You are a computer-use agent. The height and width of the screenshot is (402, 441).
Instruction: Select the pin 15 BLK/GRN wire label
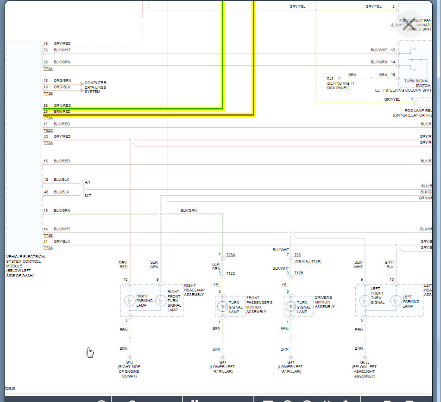coord(62,210)
